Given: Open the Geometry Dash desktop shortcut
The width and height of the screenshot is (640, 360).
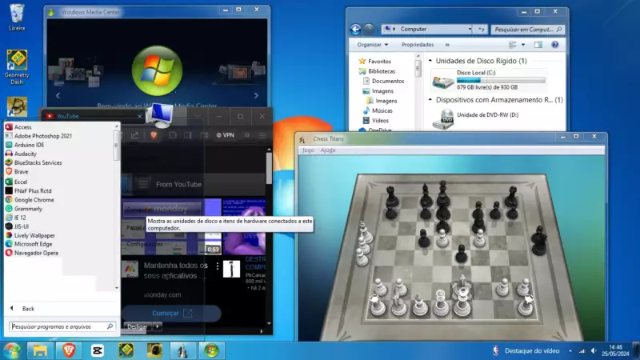Looking at the screenshot, I should tap(17, 67).
